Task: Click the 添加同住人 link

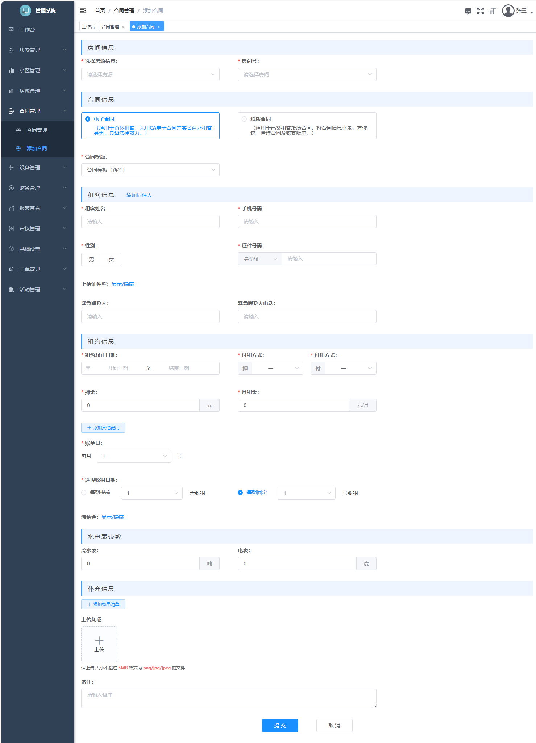Action: (139, 195)
